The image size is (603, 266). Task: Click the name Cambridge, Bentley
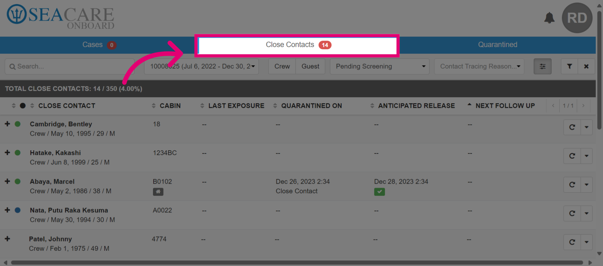pyautogui.click(x=61, y=124)
